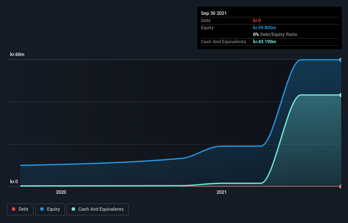The image size is (348, 223).
Task: Click the kr.59.805m equity value
Action: 264,28
